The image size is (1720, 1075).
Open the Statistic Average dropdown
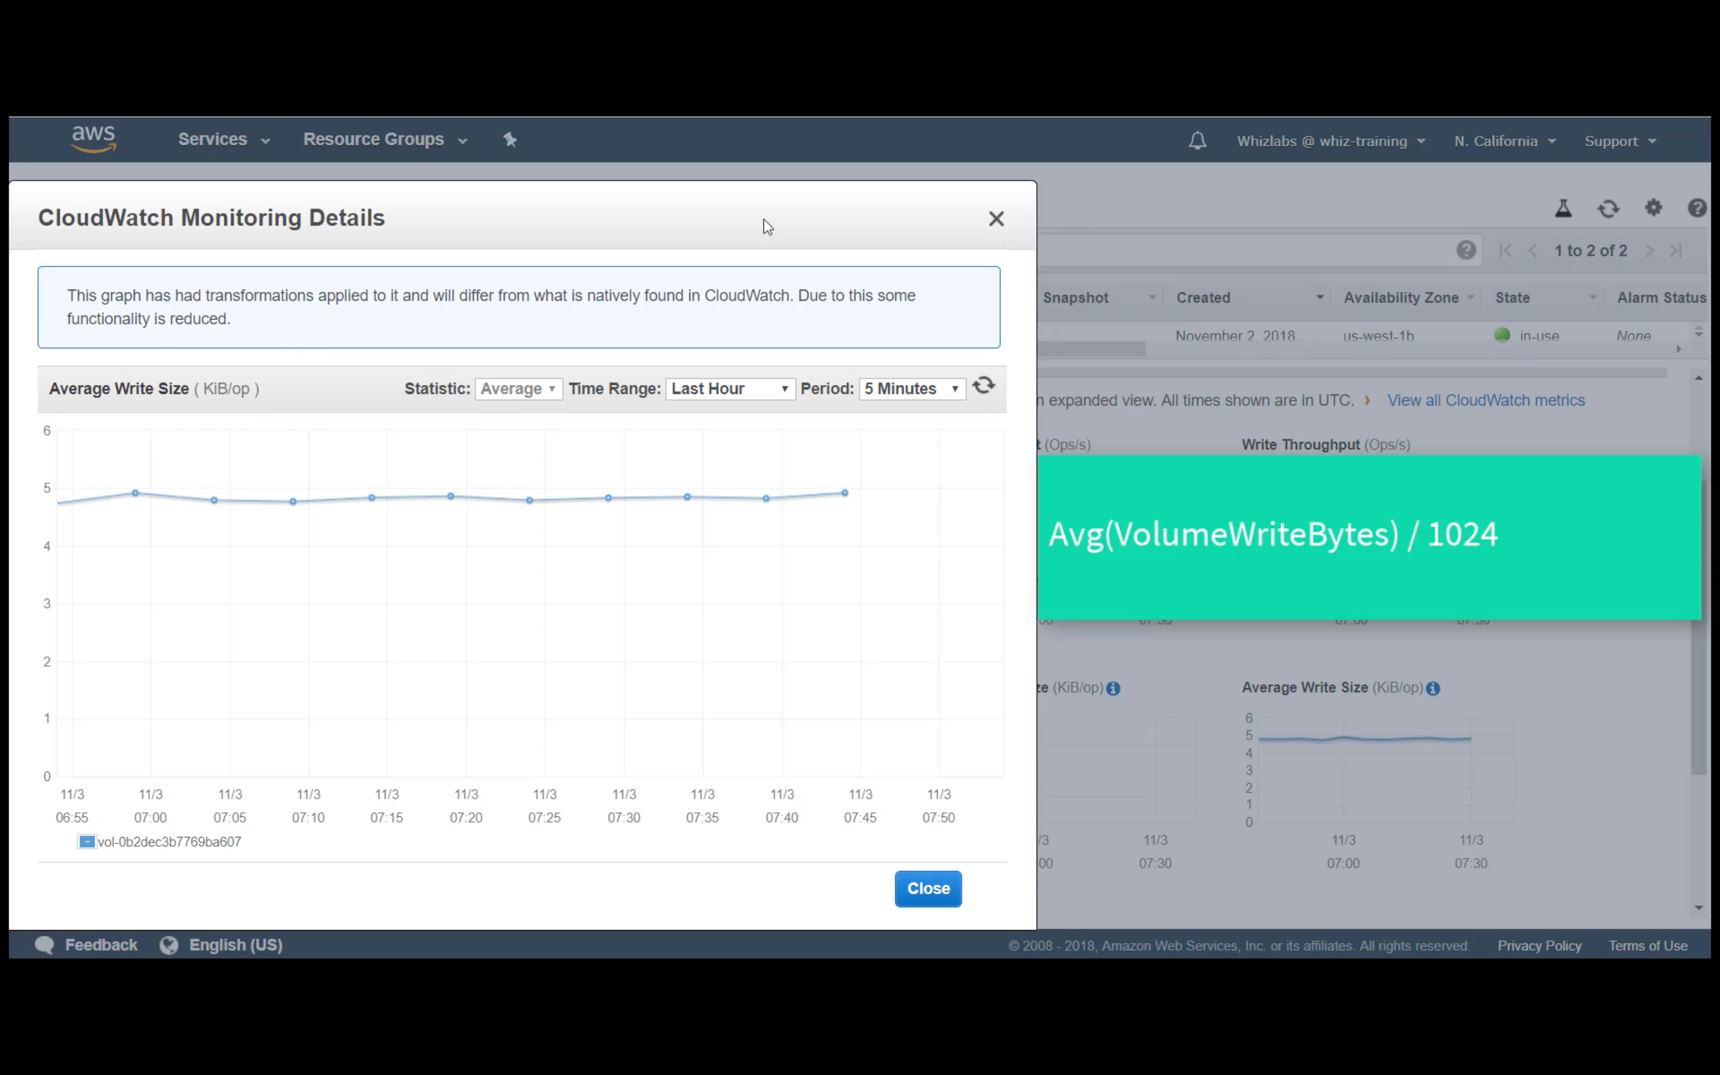(x=518, y=389)
